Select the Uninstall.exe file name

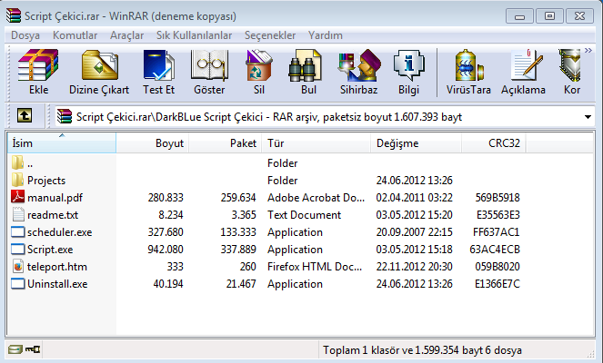coord(57,284)
